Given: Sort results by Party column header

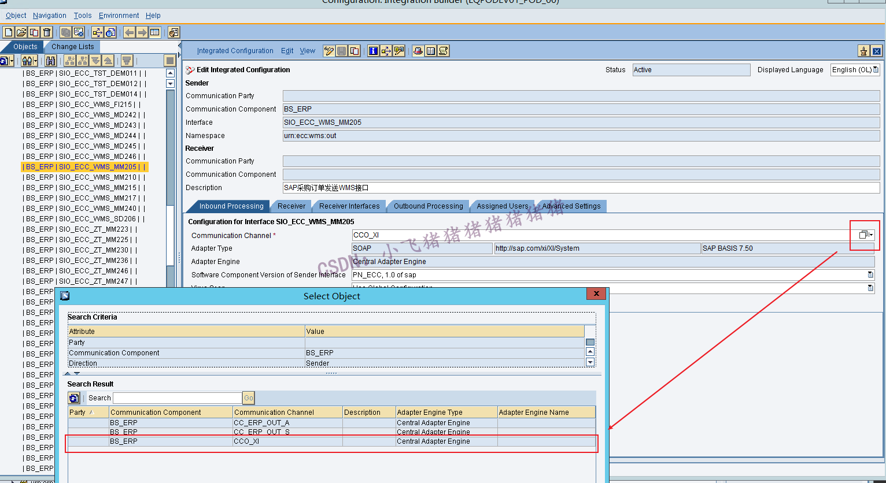Looking at the screenshot, I should (88, 413).
